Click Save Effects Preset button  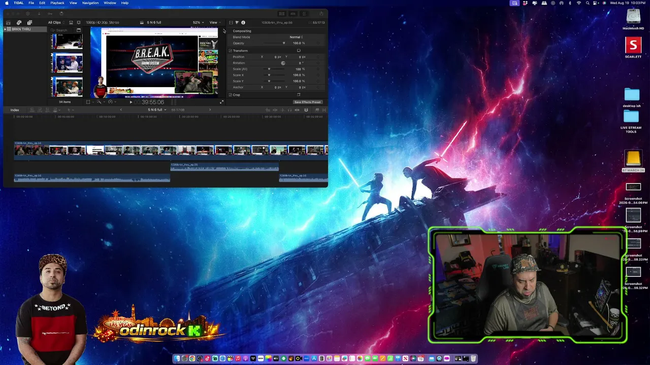[308, 102]
